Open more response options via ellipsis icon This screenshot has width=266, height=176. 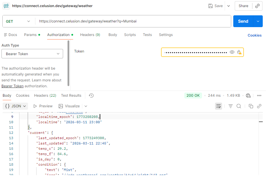(x=259, y=96)
